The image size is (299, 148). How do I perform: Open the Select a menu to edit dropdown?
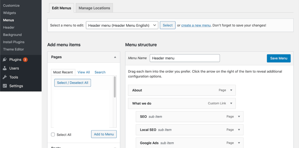pos(122,25)
